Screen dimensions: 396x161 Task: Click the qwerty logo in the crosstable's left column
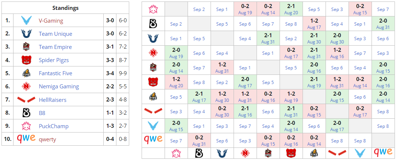(x=153, y=140)
